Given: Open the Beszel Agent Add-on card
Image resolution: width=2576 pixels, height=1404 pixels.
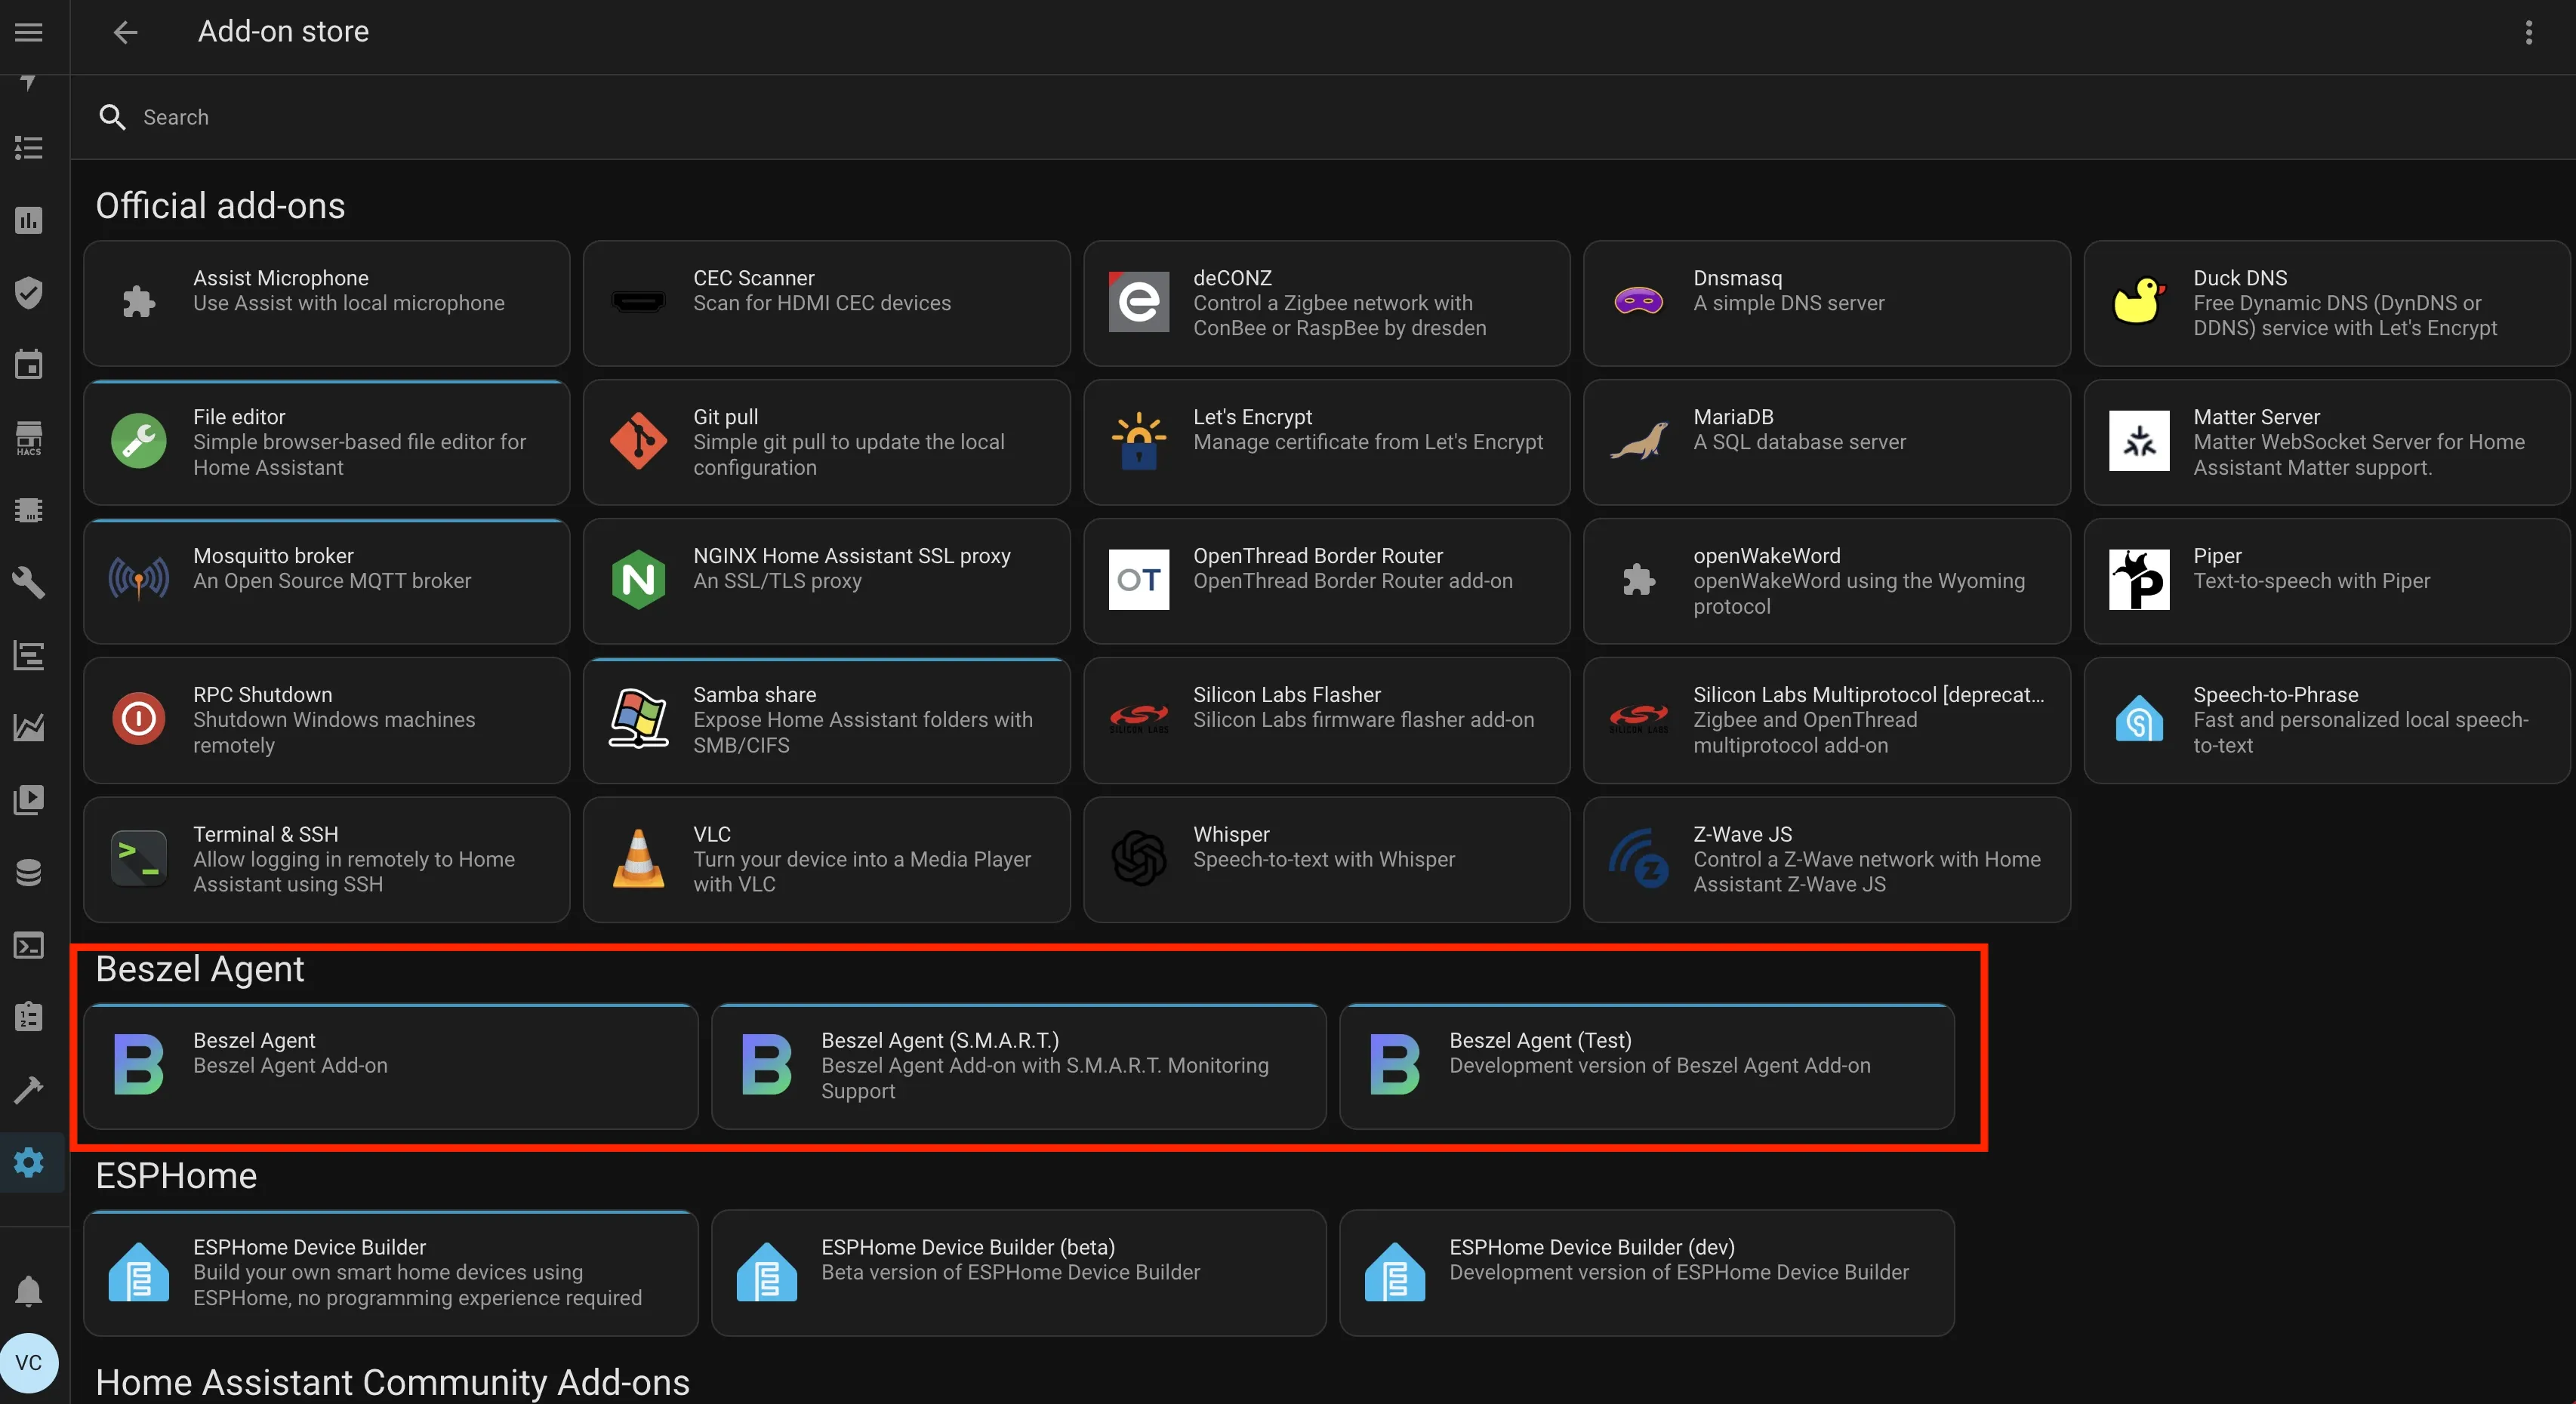Looking at the screenshot, I should tap(391, 1067).
